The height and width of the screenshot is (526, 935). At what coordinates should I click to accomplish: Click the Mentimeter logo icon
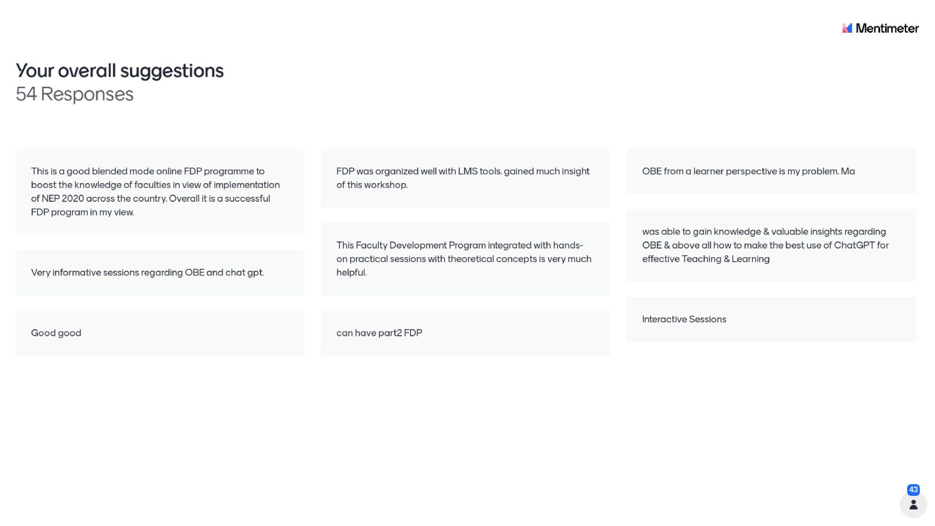pos(847,28)
